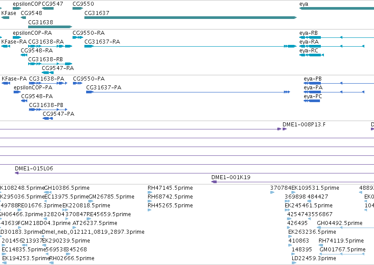
Task: Select the CG31637-RA transcript label
Action: 102,41
